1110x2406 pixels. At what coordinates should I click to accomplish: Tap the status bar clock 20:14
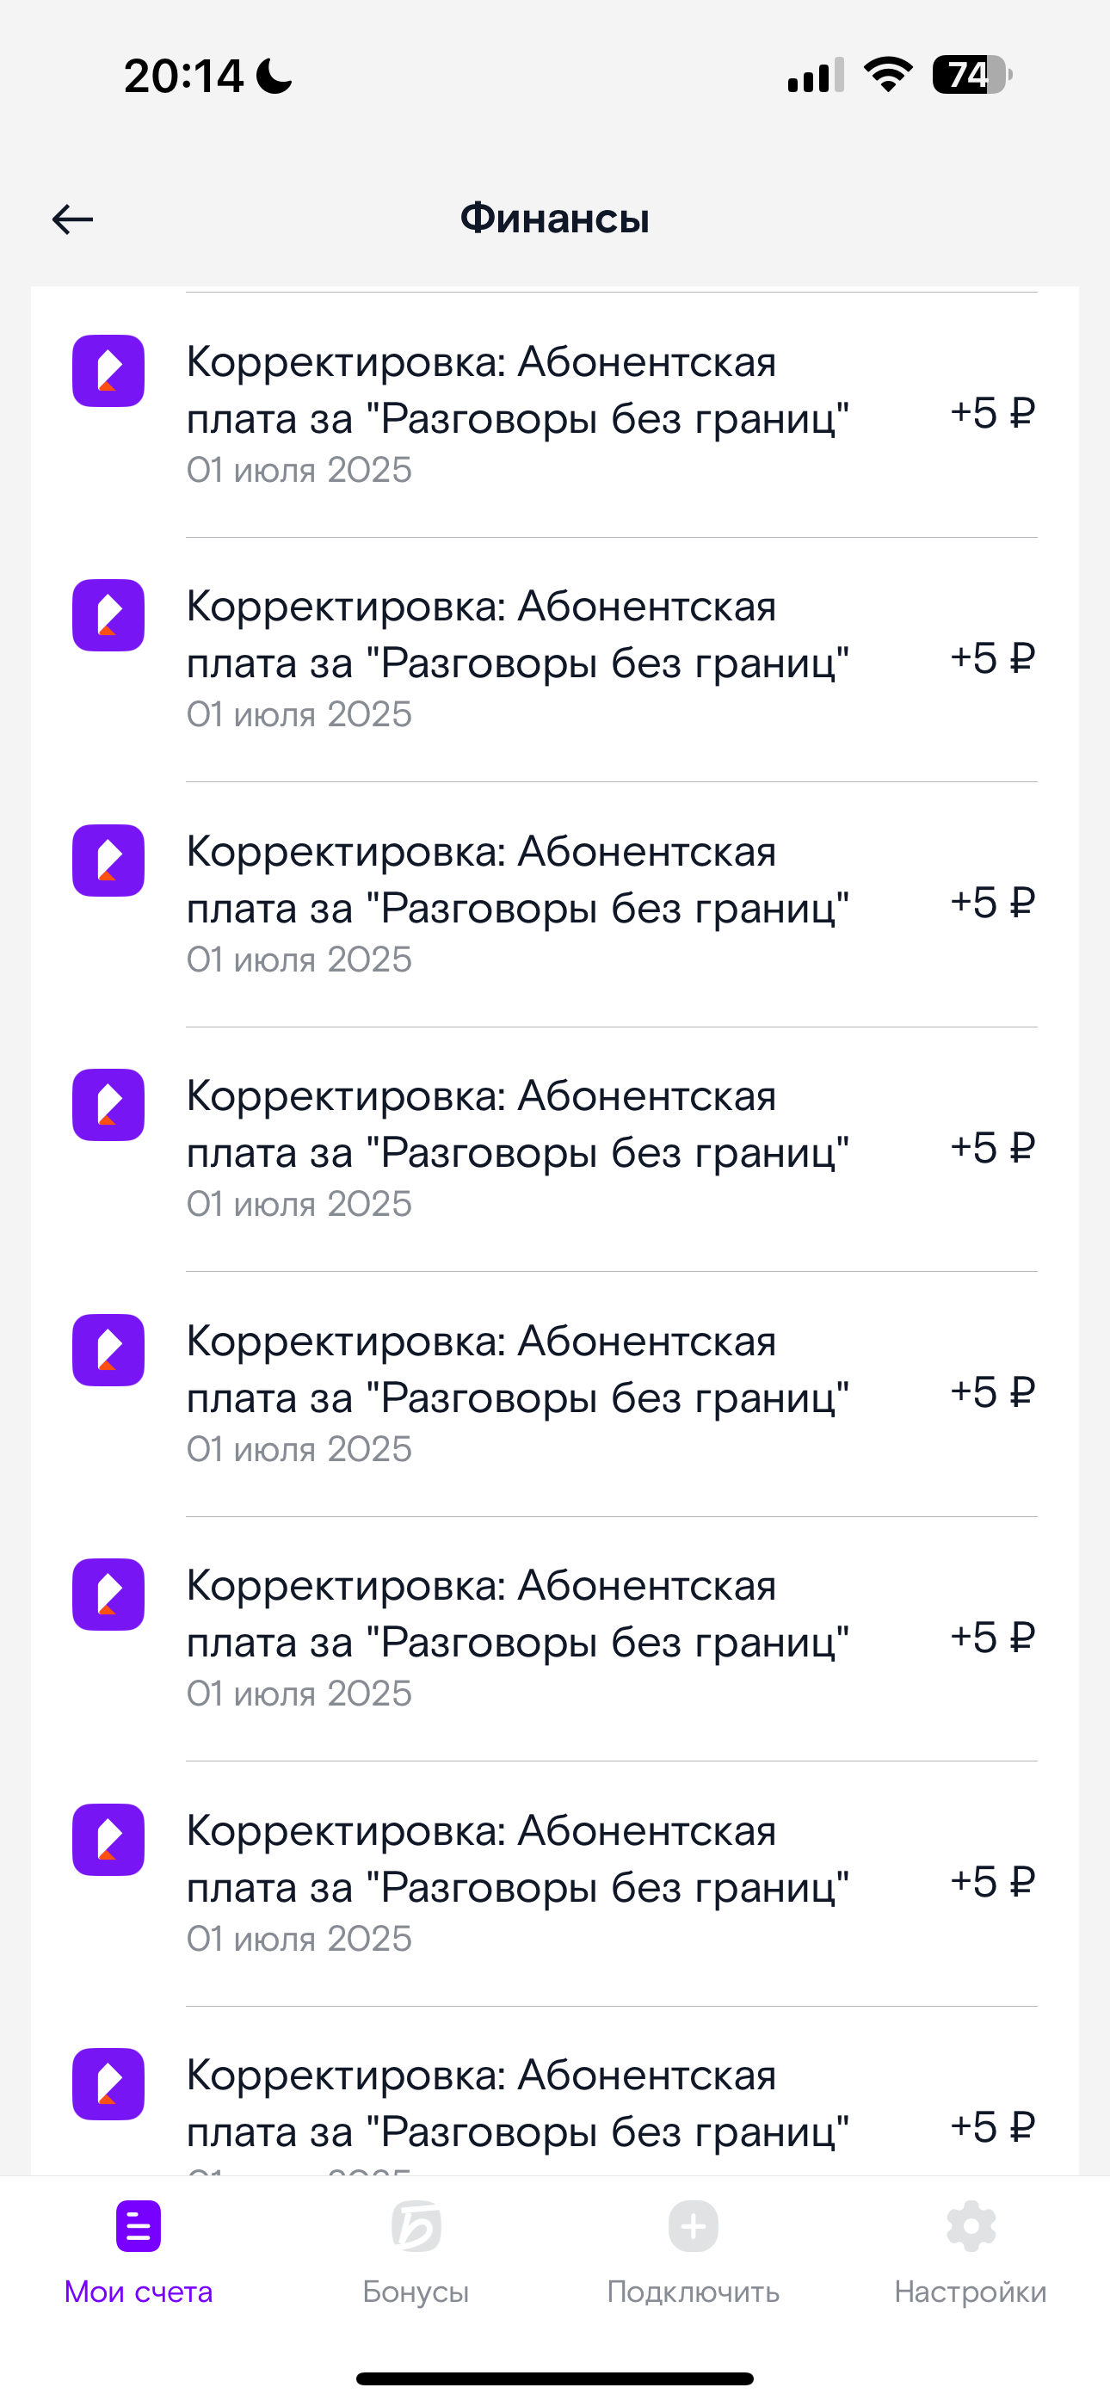[184, 76]
